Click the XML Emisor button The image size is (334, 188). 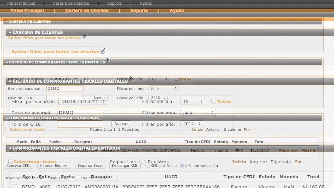coord(59,178)
